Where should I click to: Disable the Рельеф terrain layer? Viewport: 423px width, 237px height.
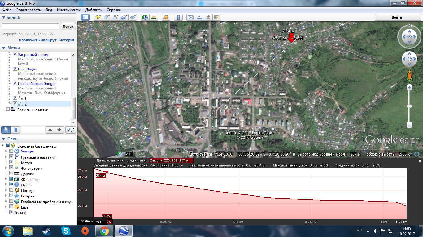[11, 212]
